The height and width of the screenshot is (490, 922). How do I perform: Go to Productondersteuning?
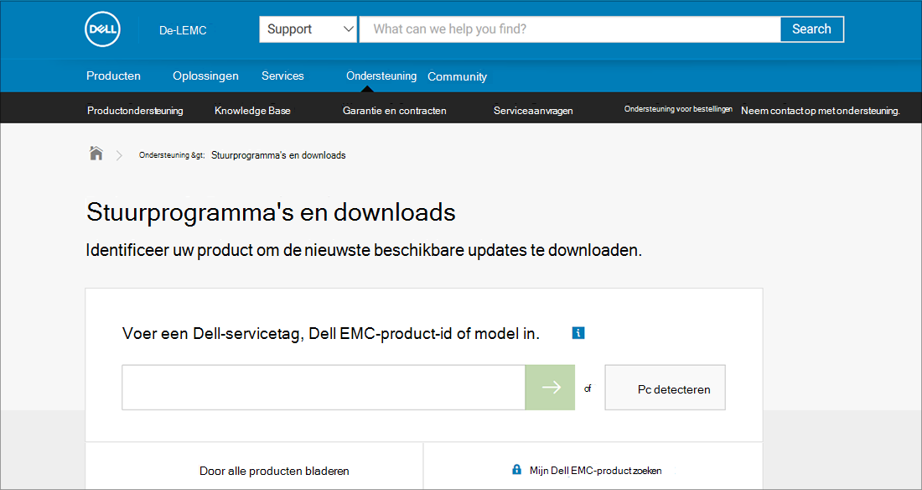pos(135,111)
